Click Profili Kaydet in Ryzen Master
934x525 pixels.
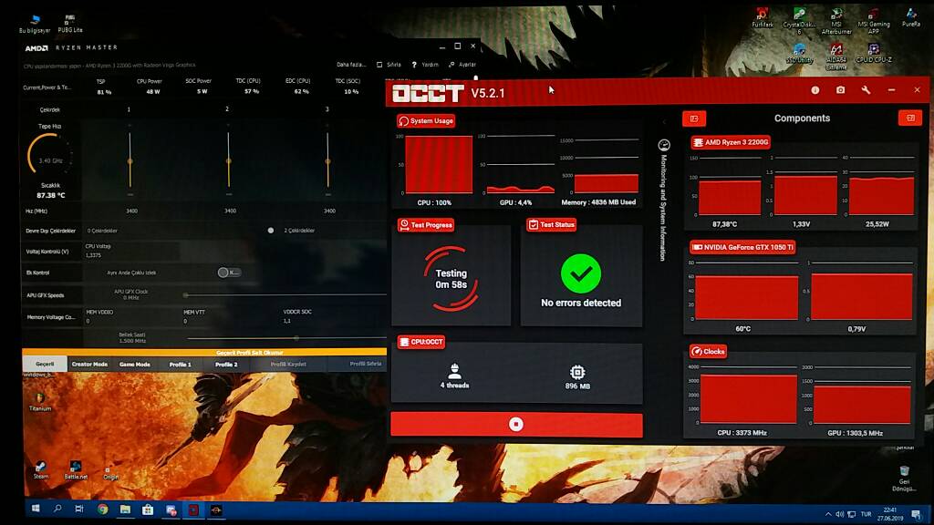coord(288,365)
